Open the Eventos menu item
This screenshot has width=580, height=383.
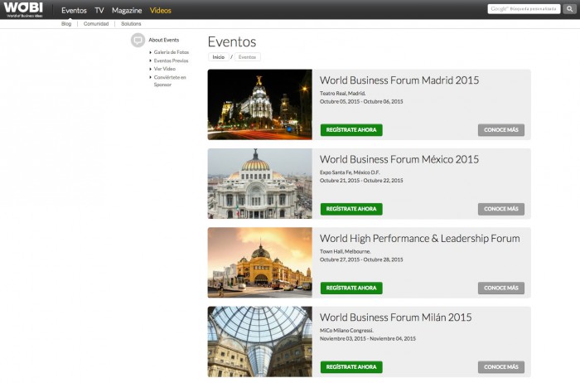click(x=74, y=10)
